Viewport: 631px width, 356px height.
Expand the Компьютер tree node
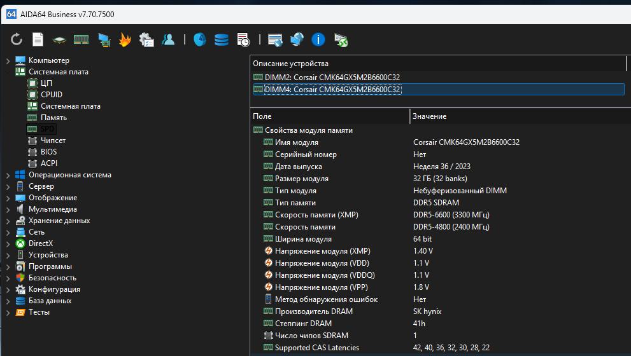click(8, 60)
